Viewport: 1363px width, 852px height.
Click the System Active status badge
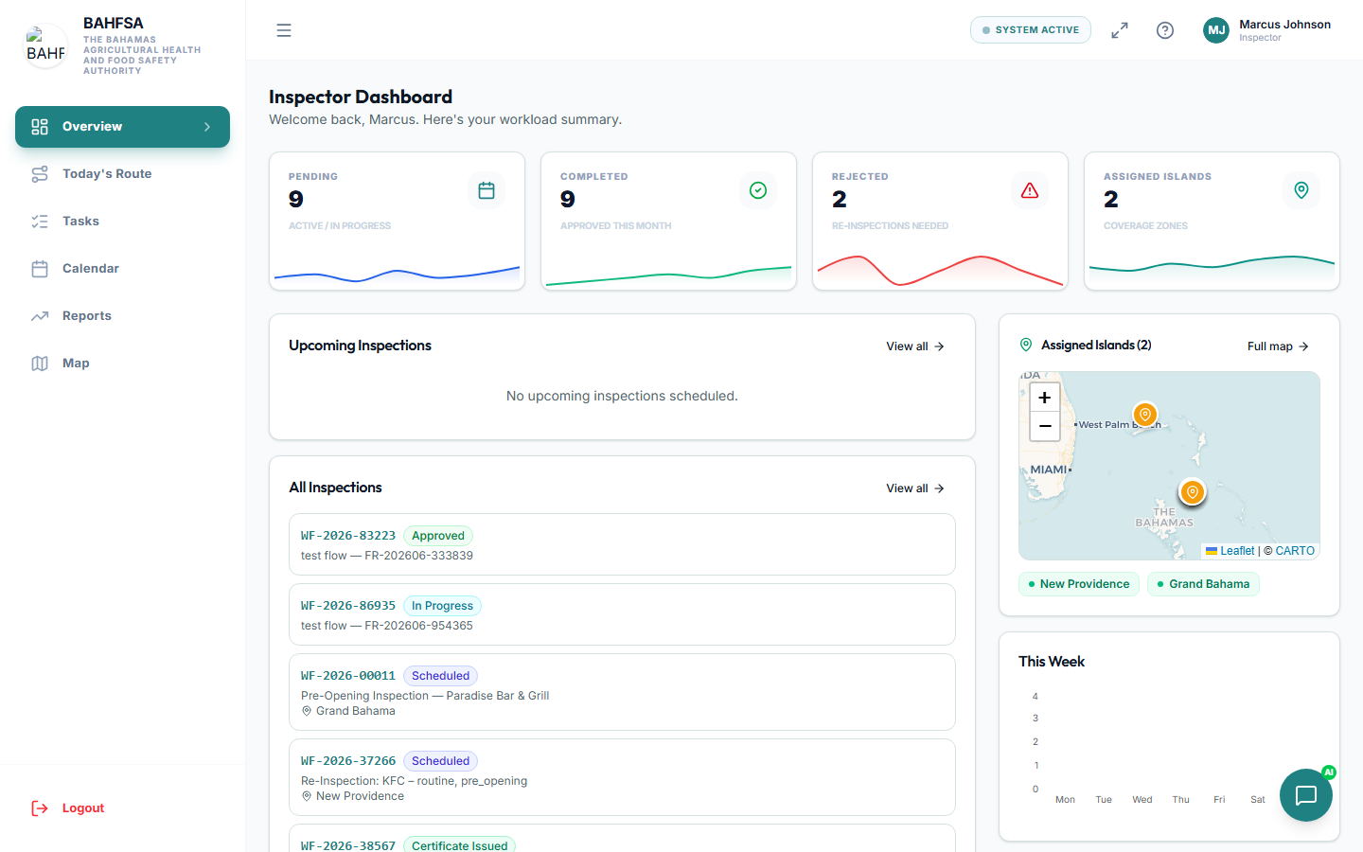pos(1031,30)
